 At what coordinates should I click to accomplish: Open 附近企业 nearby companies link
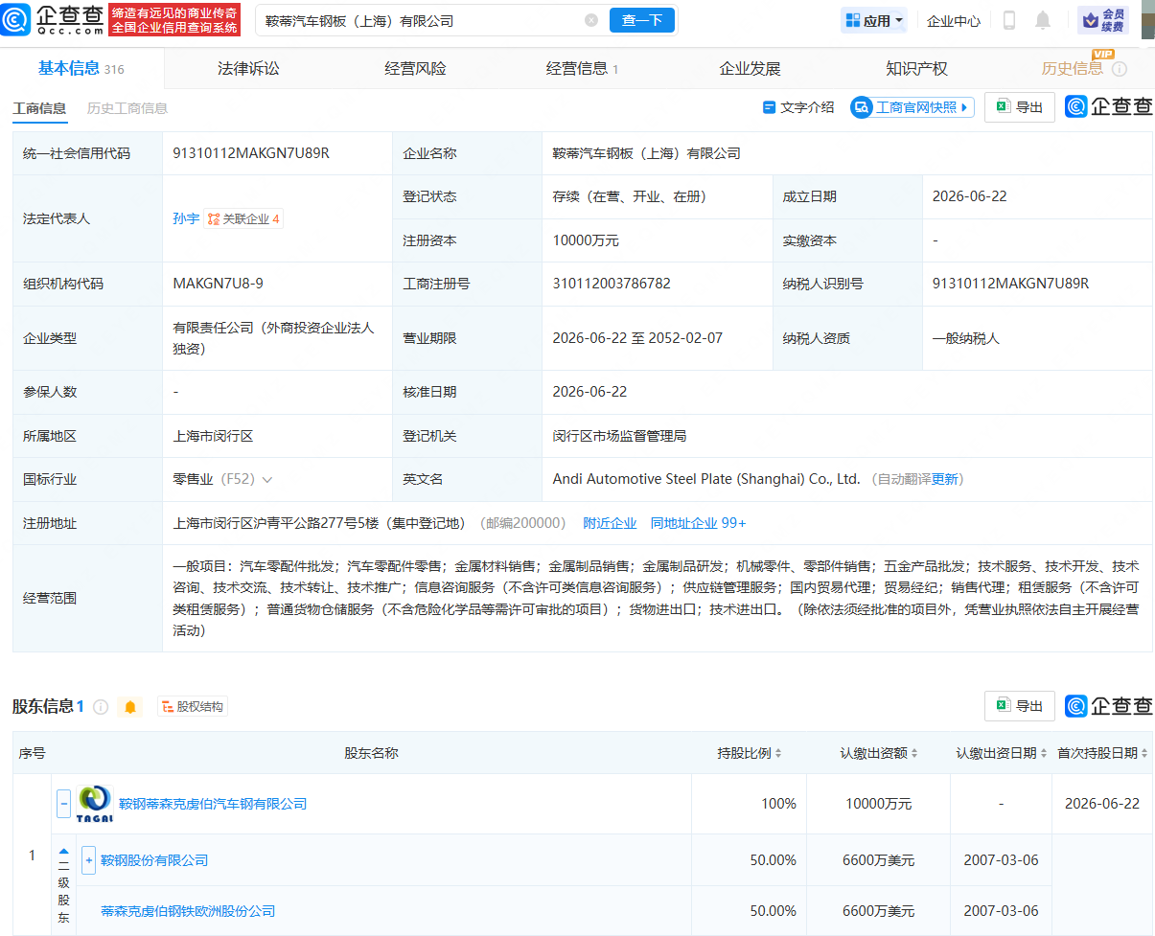click(x=610, y=523)
